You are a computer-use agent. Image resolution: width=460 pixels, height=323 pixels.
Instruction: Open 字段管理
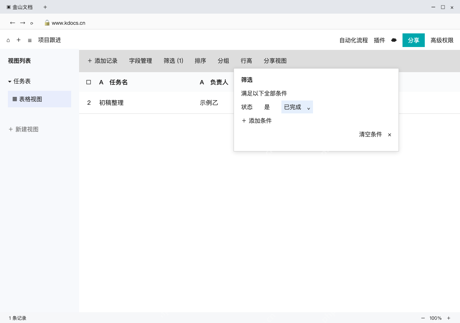point(141,61)
